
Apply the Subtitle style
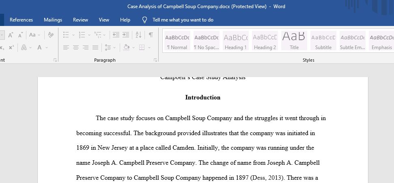[x=323, y=41]
